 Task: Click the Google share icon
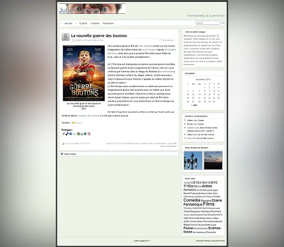(78, 134)
